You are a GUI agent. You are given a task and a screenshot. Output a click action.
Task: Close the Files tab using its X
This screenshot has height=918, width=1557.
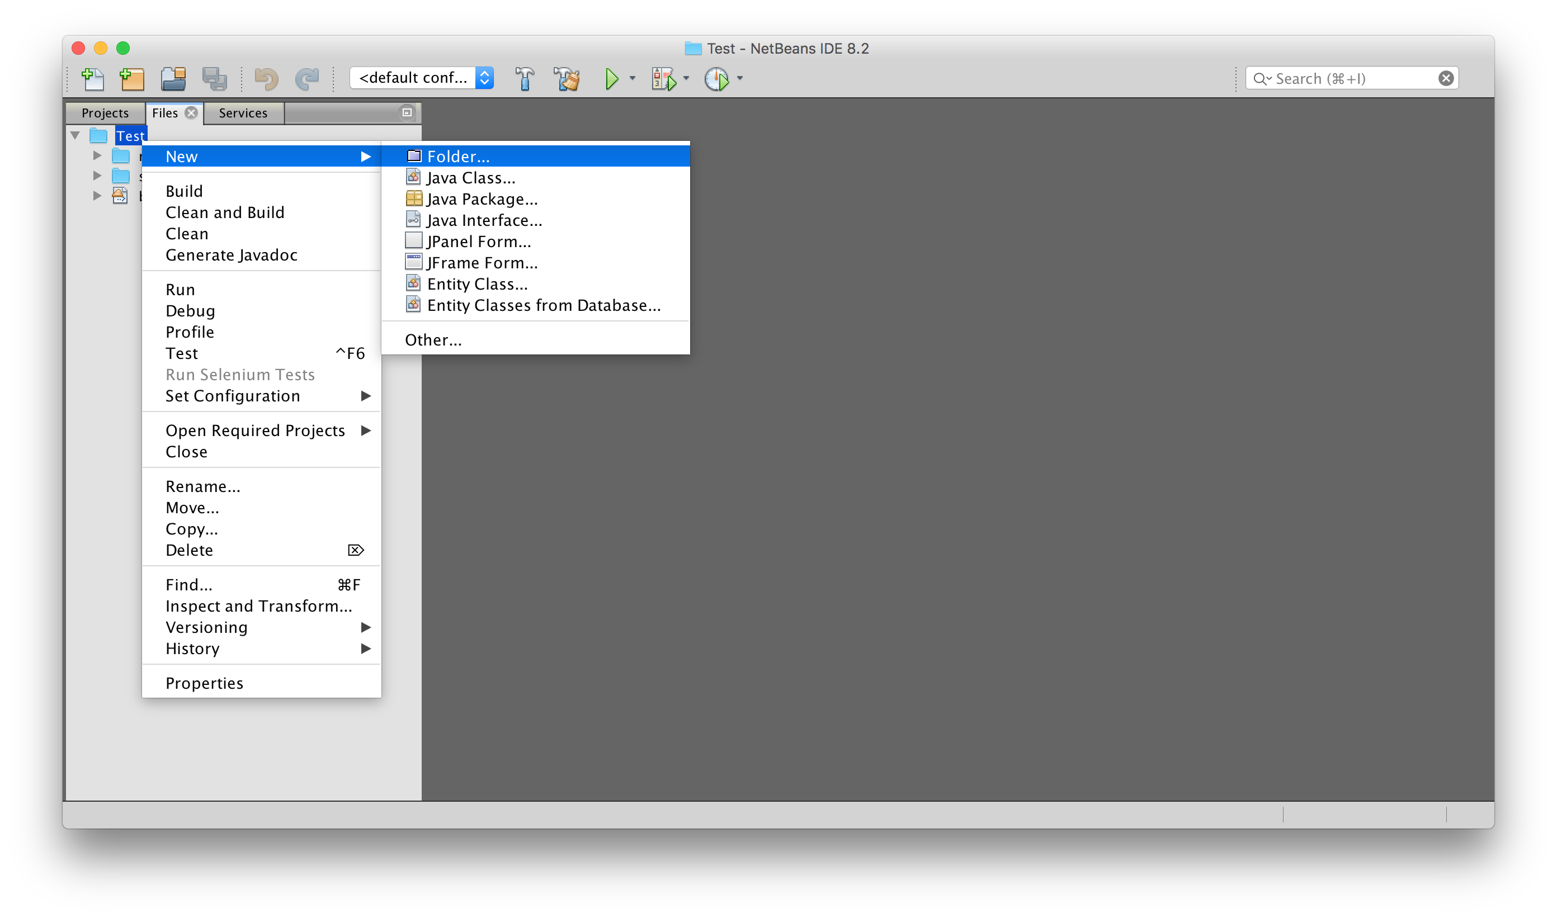click(x=192, y=112)
